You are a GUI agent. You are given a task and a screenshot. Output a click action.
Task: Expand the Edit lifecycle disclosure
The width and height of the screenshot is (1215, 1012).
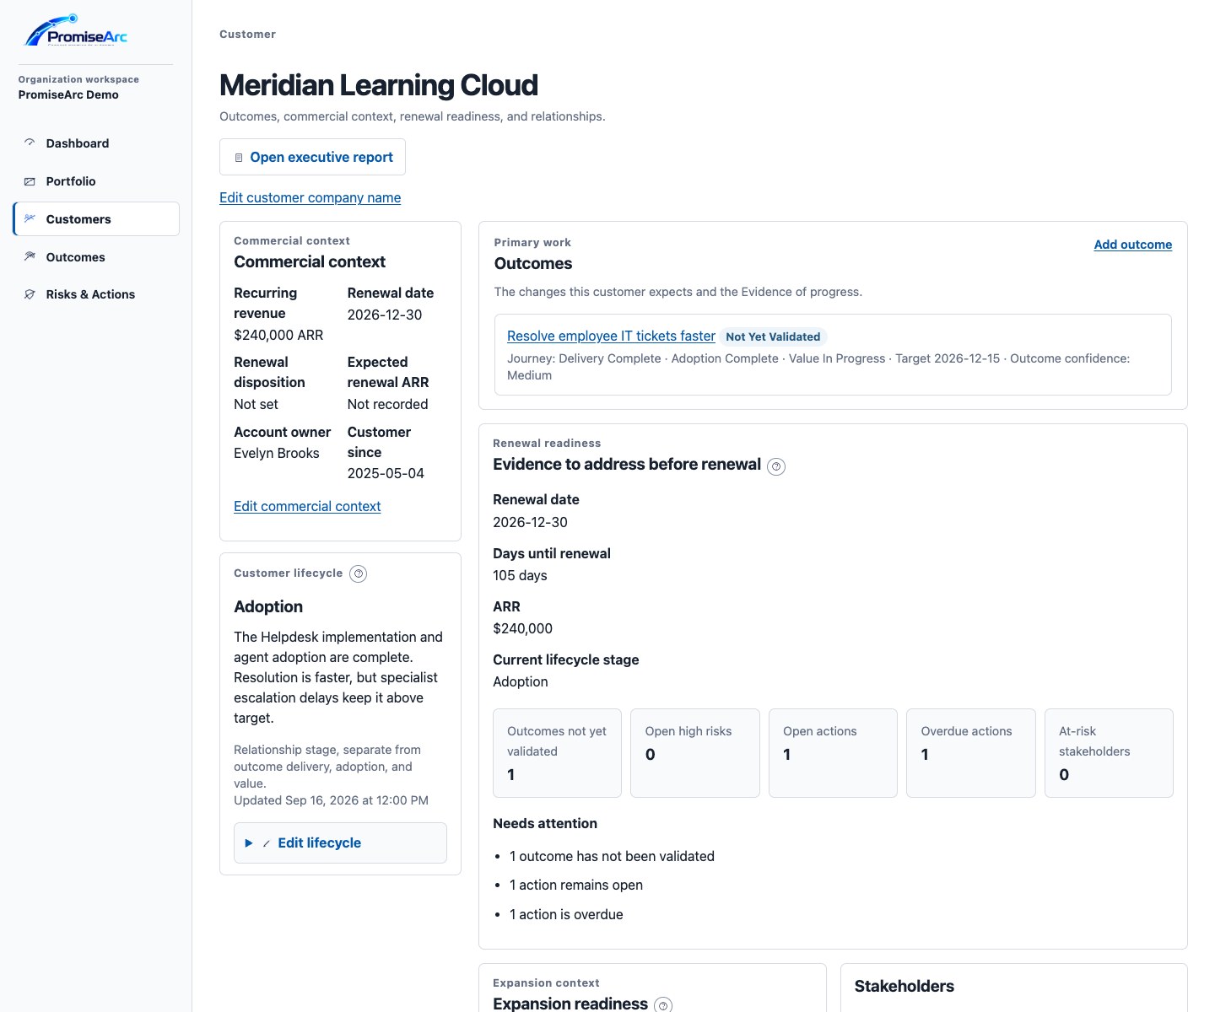pyautogui.click(x=340, y=842)
